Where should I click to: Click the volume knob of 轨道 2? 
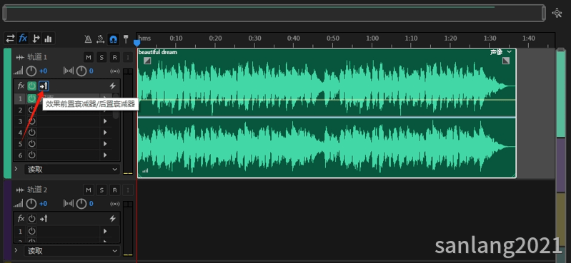(x=31, y=204)
